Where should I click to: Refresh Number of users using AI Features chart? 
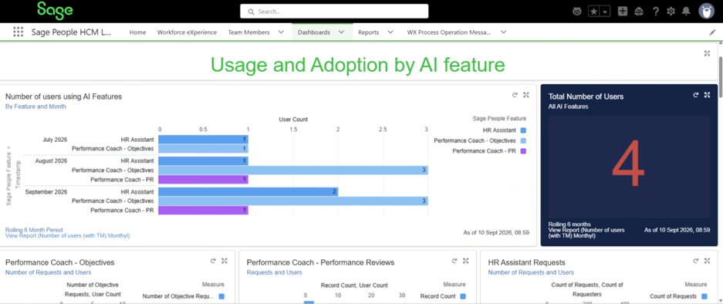pos(515,95)
